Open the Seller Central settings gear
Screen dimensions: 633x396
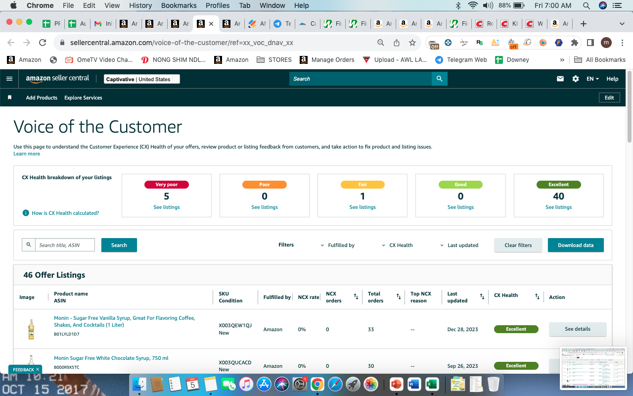point(576,79)
